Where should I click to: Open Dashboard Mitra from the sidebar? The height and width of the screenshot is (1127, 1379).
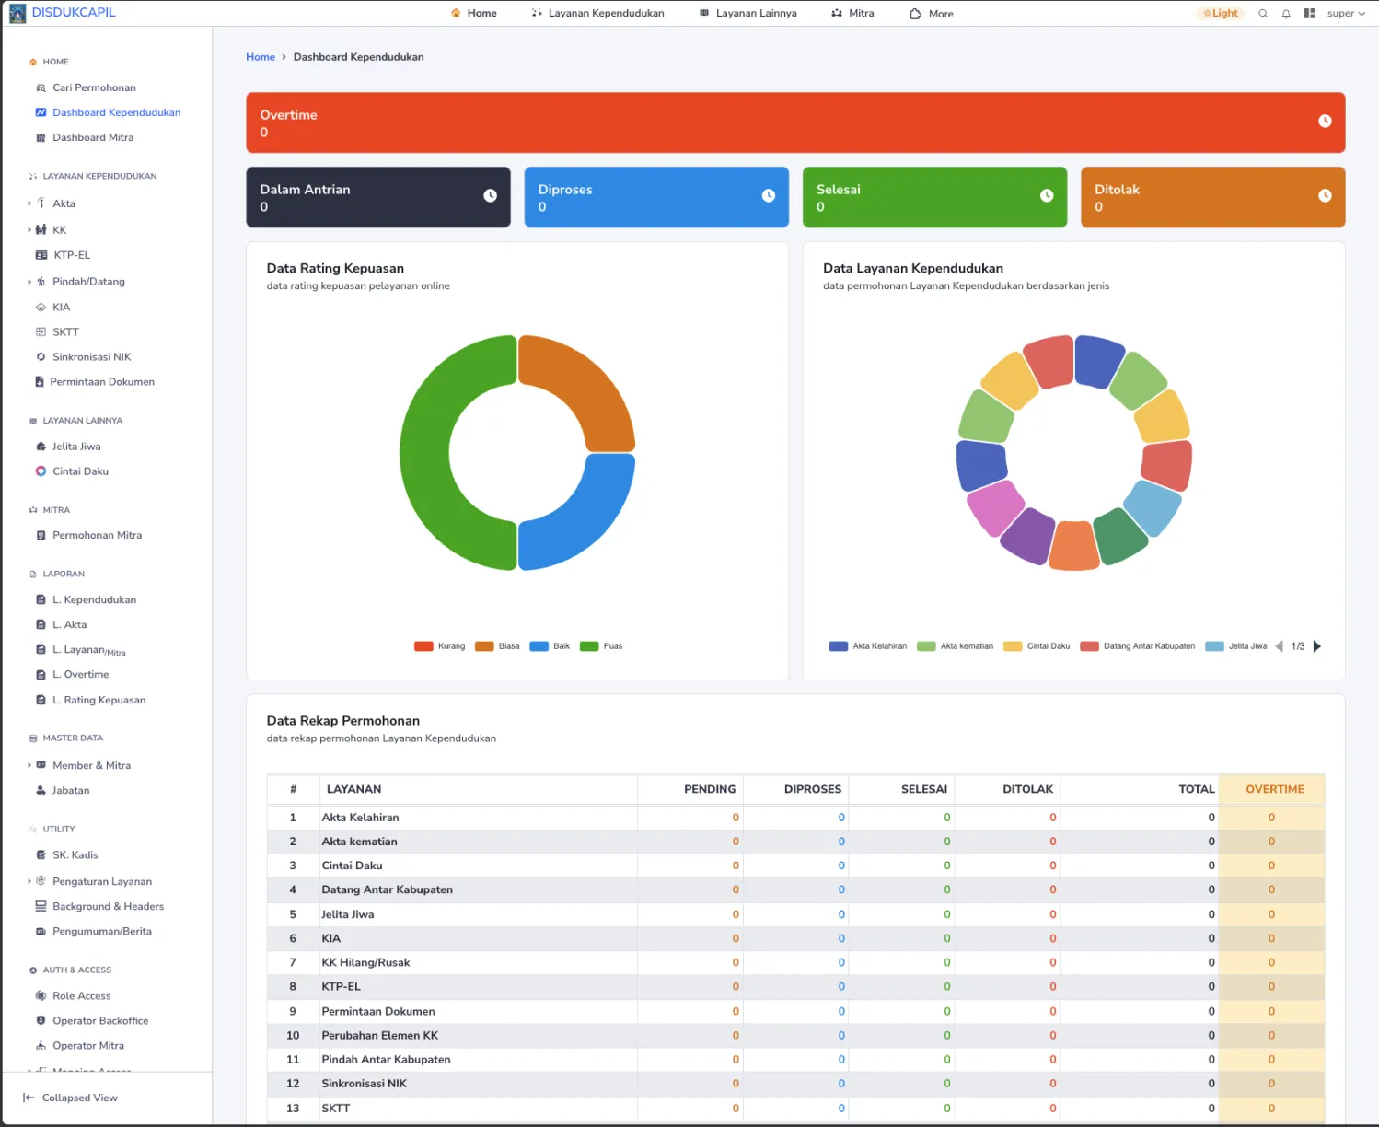[93, 137]
